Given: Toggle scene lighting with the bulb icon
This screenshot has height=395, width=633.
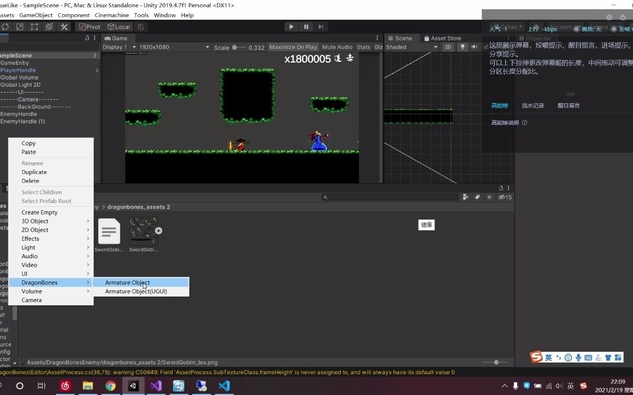Looking at the screenshot, I should click(x=463, y=47).
